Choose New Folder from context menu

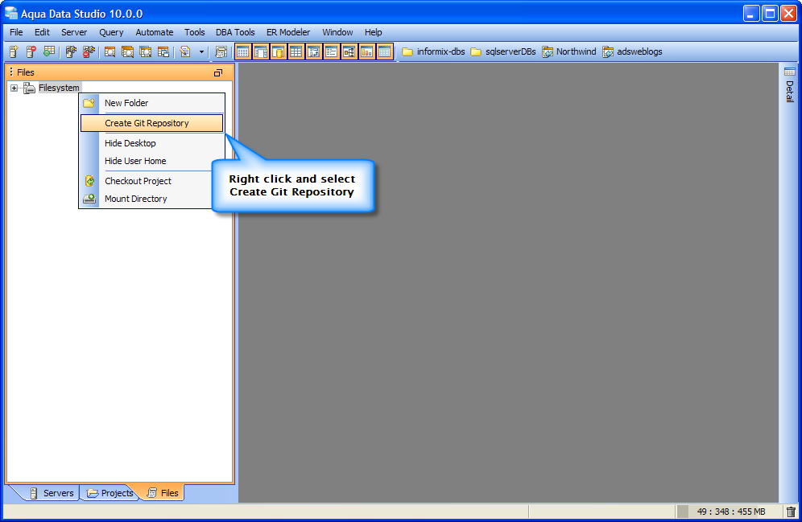152,103
